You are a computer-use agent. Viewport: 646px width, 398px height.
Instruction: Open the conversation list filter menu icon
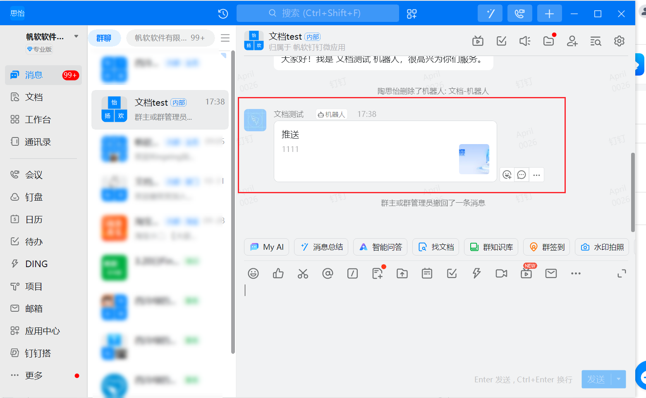pyautogui.click(x=225, y=38)
